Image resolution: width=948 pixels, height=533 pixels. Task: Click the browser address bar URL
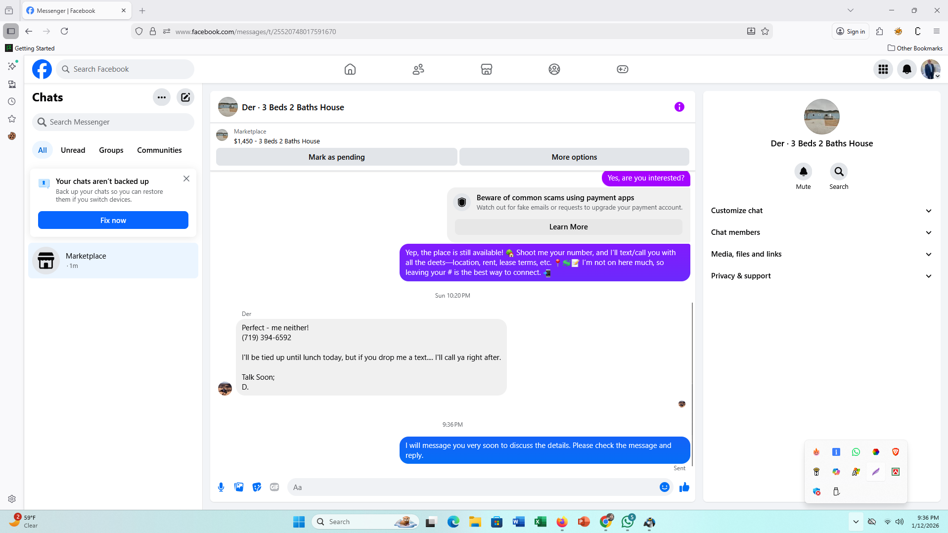pyautogui.click(x=256, y=32)
